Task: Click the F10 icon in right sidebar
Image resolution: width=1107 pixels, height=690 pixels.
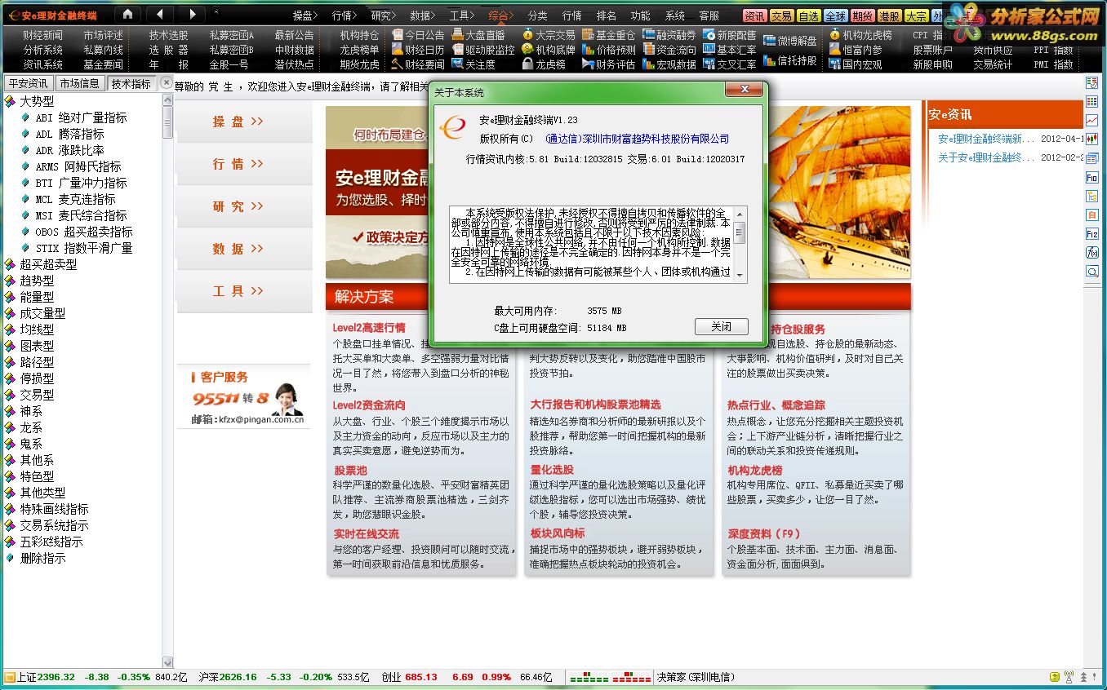Action: (1092, 177)
